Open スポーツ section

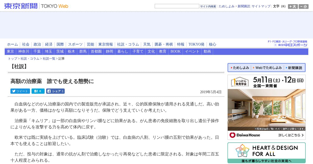coord(75,45)
